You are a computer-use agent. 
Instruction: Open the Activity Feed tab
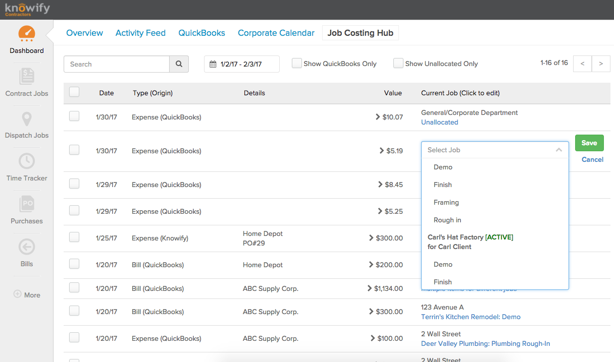tap(140, 33)
